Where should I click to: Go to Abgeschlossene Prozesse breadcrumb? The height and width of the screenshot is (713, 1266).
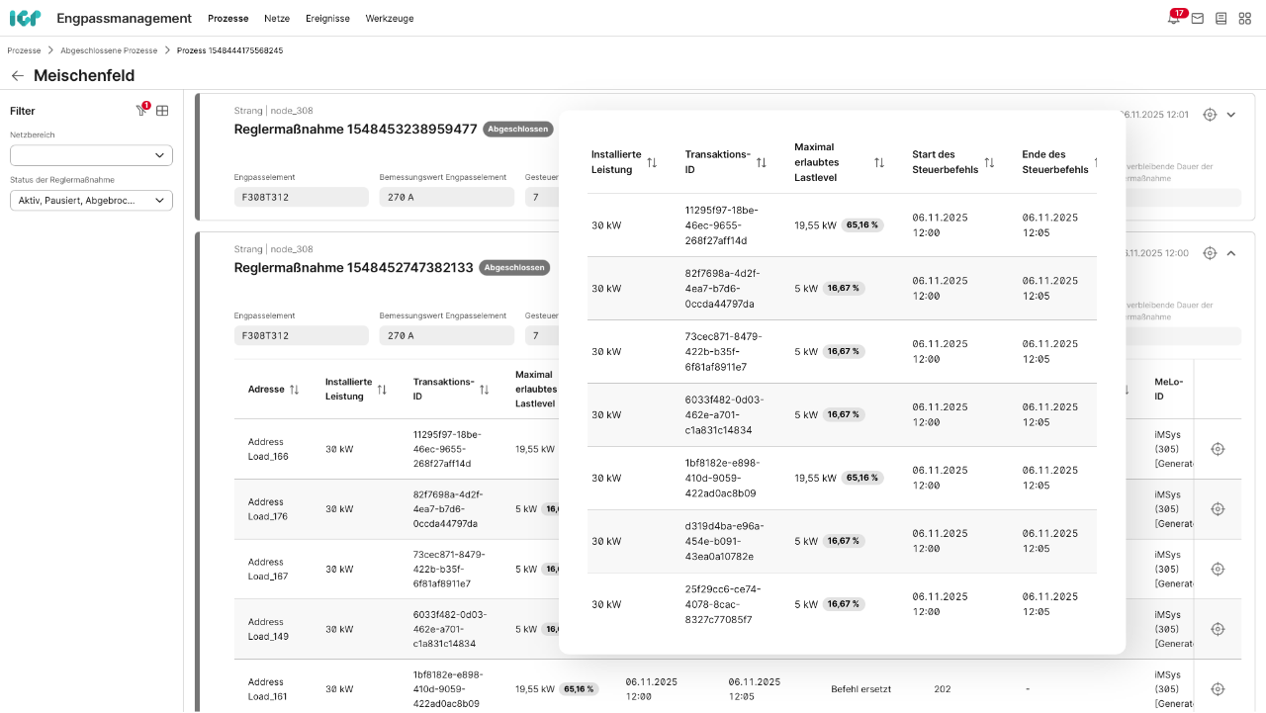[x=109, y=50]
